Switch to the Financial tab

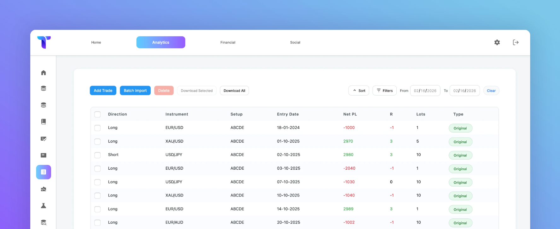pyautogui.click(x=228, y=42)
